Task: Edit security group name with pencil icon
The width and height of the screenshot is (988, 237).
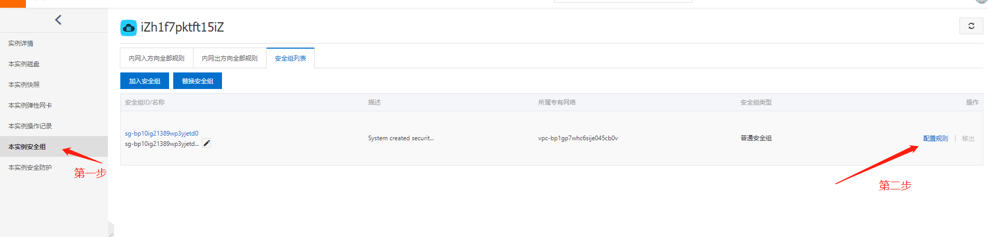Action: pyautogui.click(x=206, y=143)
